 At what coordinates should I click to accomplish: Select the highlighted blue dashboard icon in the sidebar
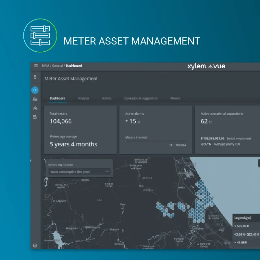click(x=35, y=90)
